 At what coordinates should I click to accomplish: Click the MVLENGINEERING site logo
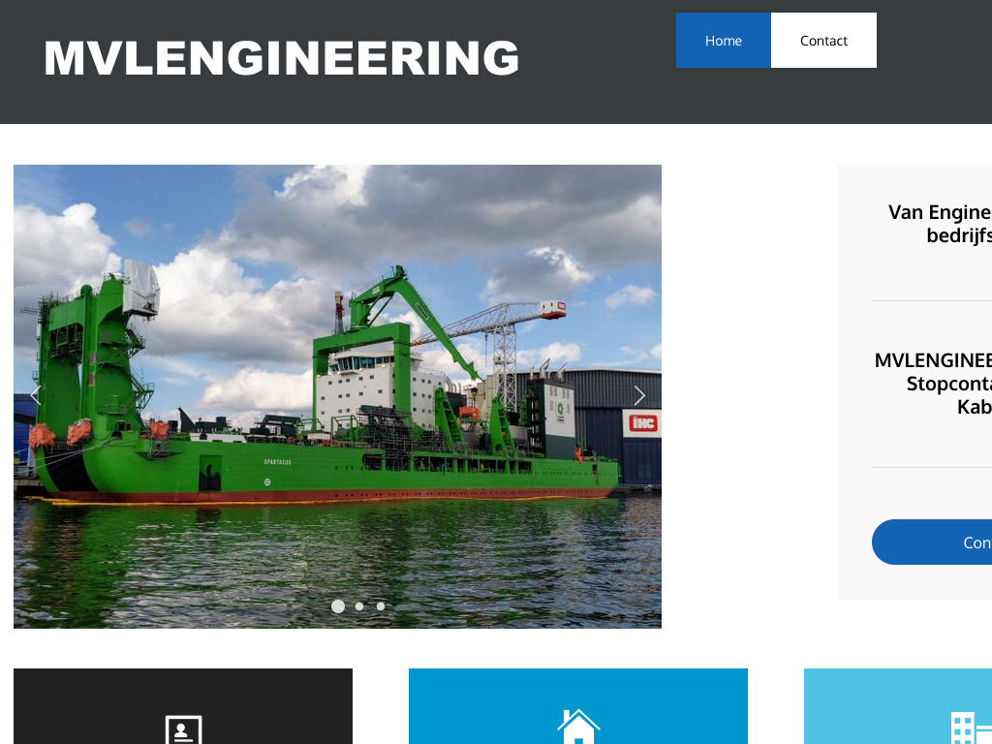282,58
